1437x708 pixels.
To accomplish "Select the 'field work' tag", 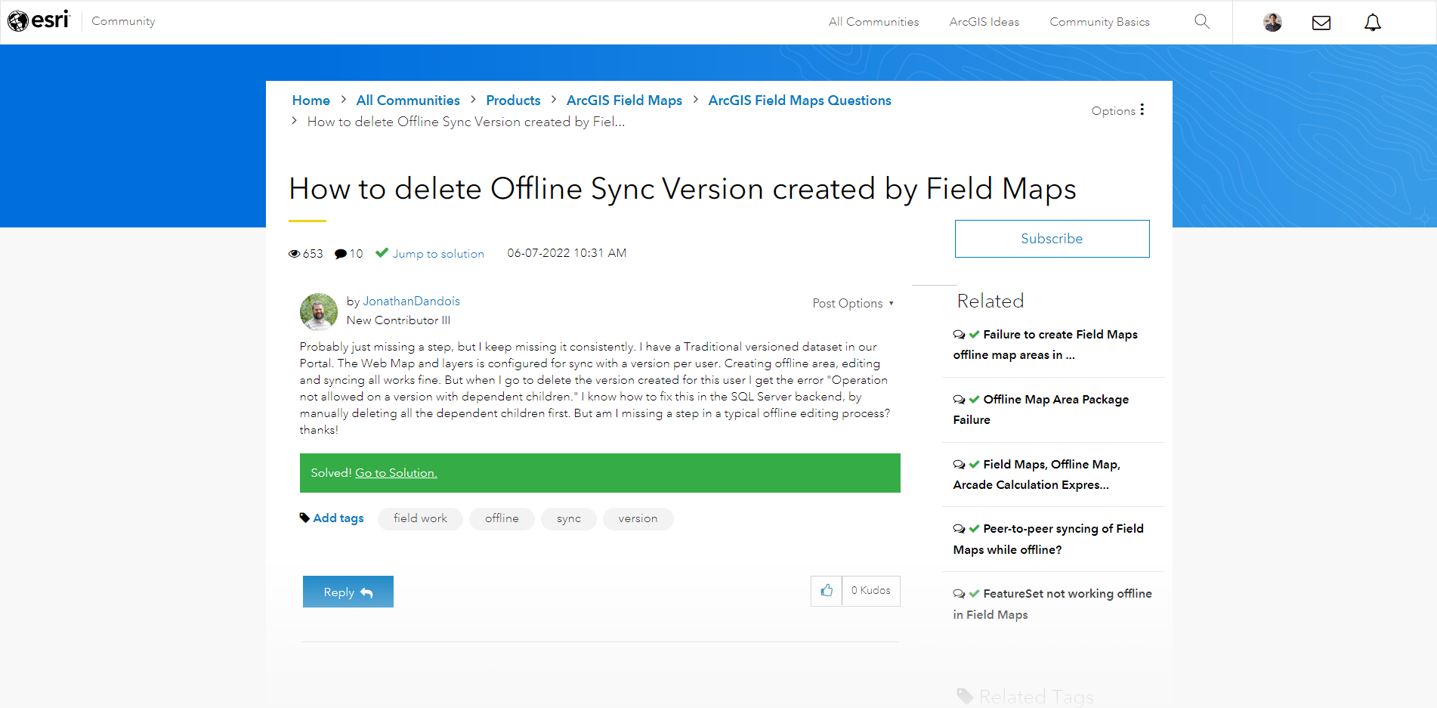I will click(x=420, y=518).
